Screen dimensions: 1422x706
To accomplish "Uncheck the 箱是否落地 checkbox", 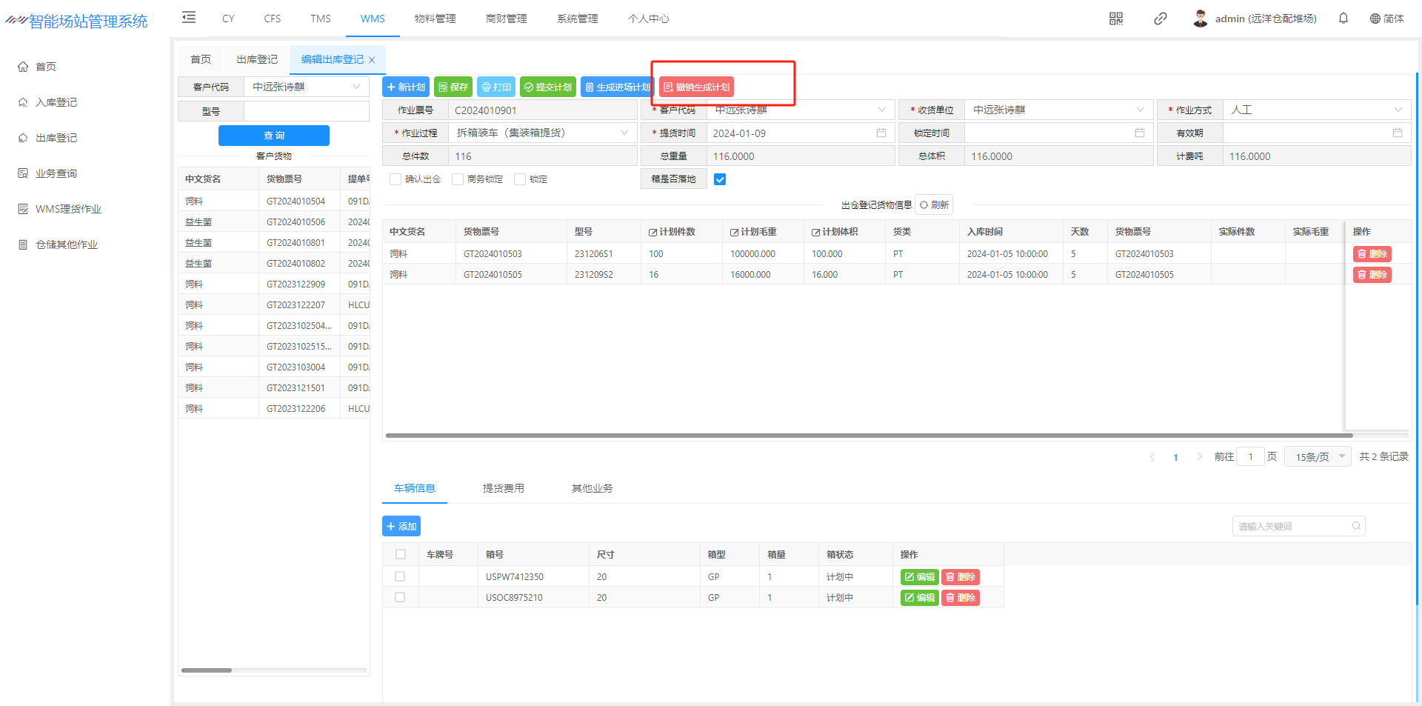I will pyautogui.click(x=719, y=179).
